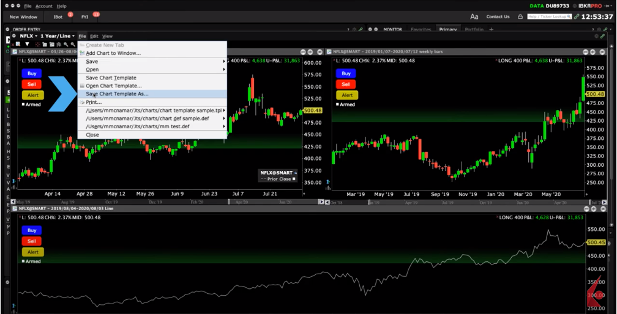
Task: Click the Add Chart to Window entry
Action: click(113, 53)
